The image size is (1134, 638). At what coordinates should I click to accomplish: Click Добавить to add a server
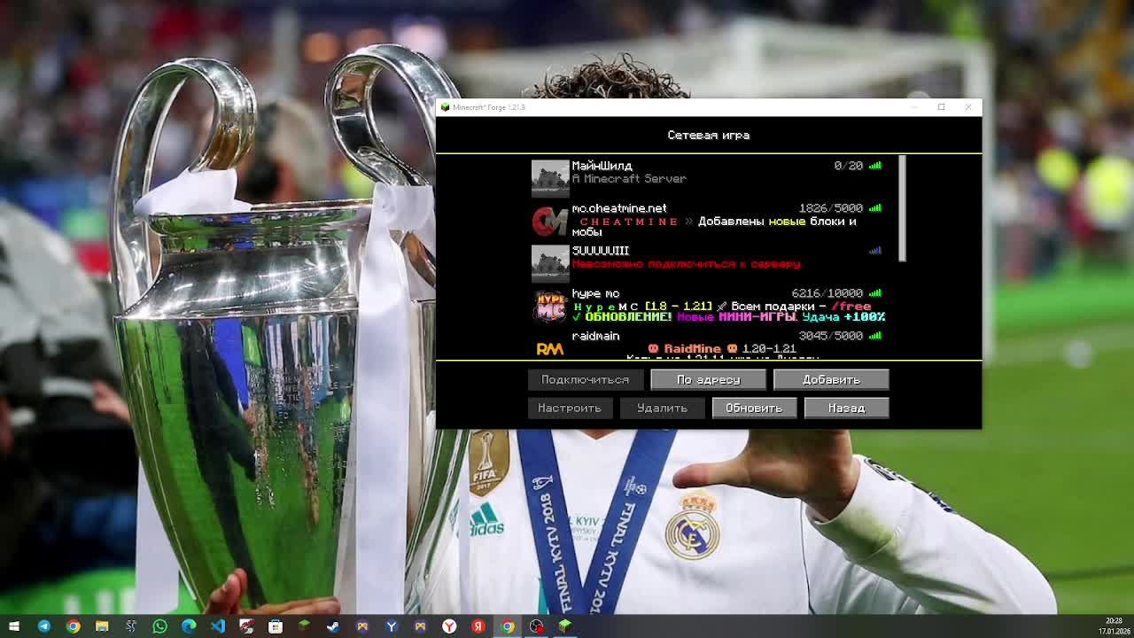tap(831, 379)
